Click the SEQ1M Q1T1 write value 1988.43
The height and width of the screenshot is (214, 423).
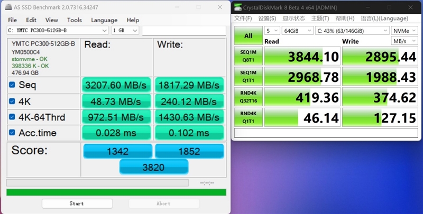point(380,77)
